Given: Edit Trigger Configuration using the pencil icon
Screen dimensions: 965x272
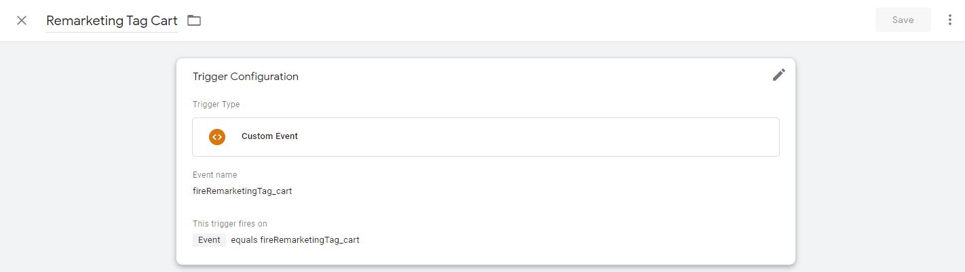Looking at the screenshot, I should [778, 75].
